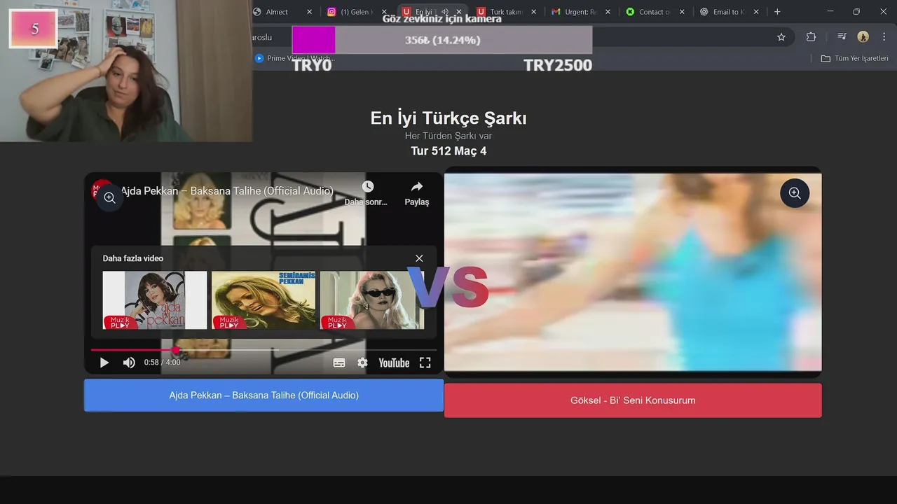Image resolution: width=897 pixels, height=504 pixels.
Task: Mute the YouTube player volume
Action: pos(129,363)
